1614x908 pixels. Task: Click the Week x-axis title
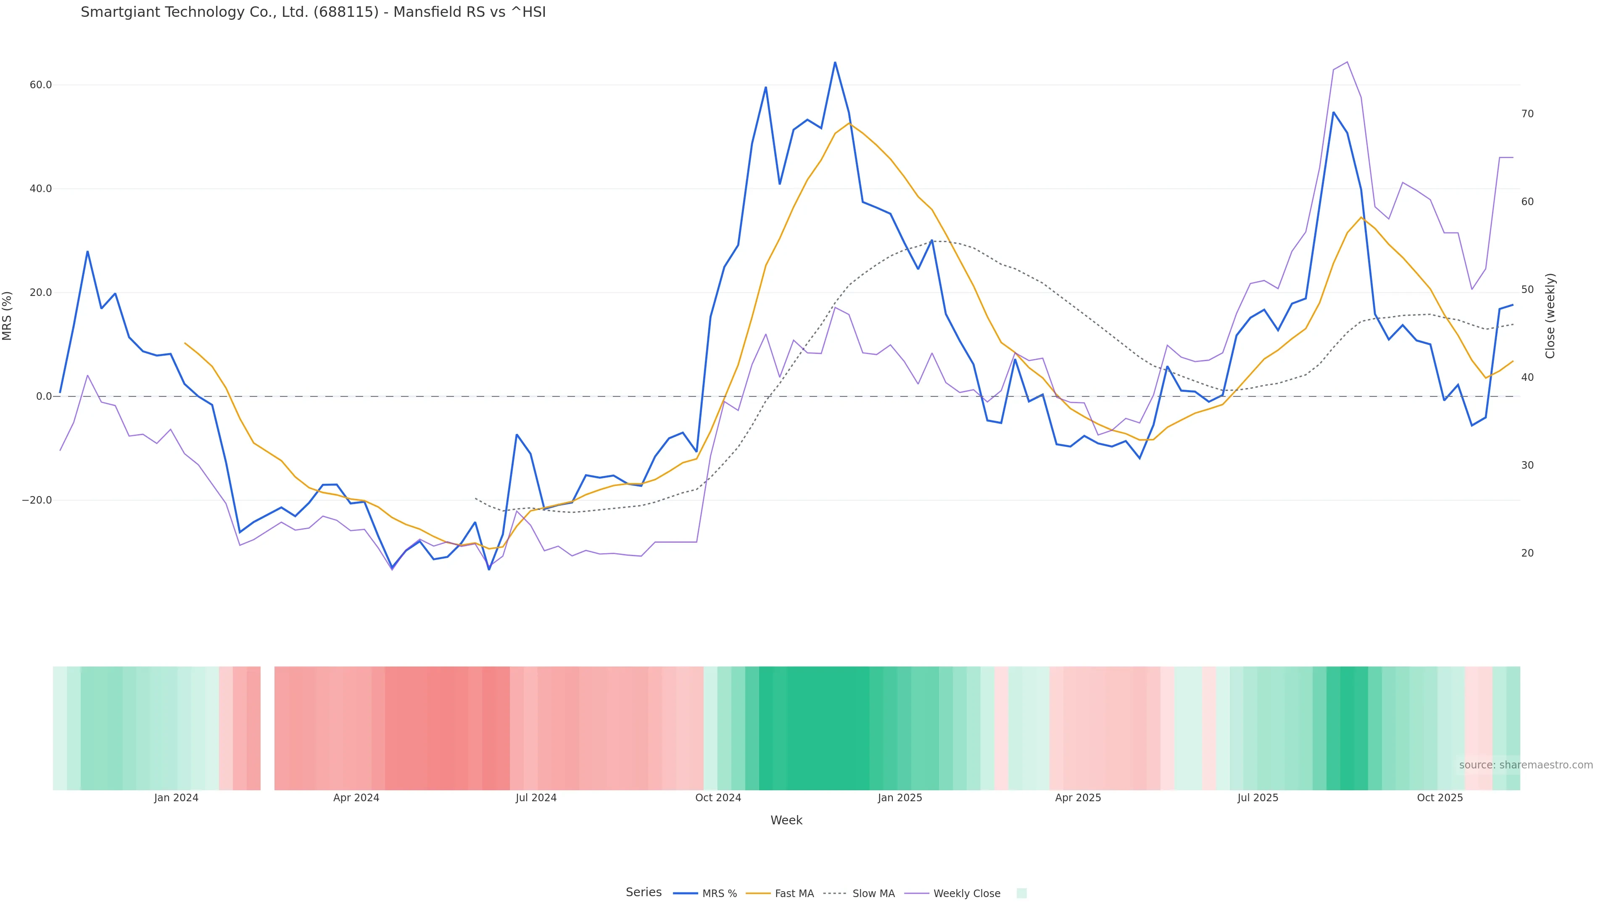(786, 821)
